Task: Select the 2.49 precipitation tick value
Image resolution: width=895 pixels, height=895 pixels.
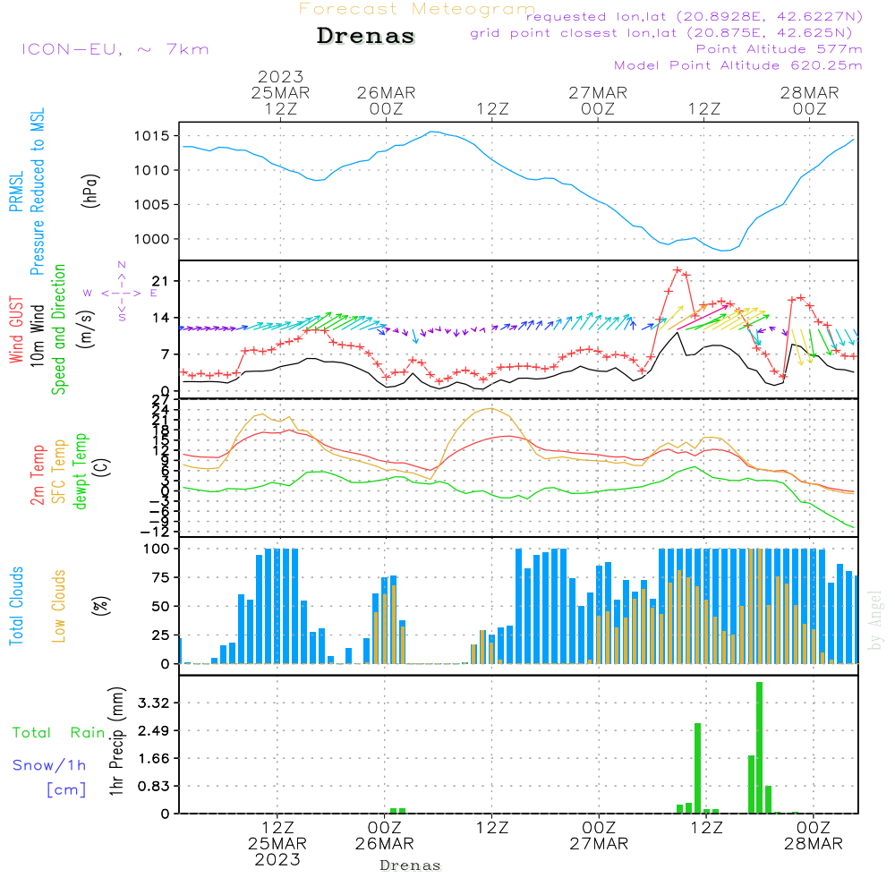Action: pyautogui.click(x=154, y=730)
